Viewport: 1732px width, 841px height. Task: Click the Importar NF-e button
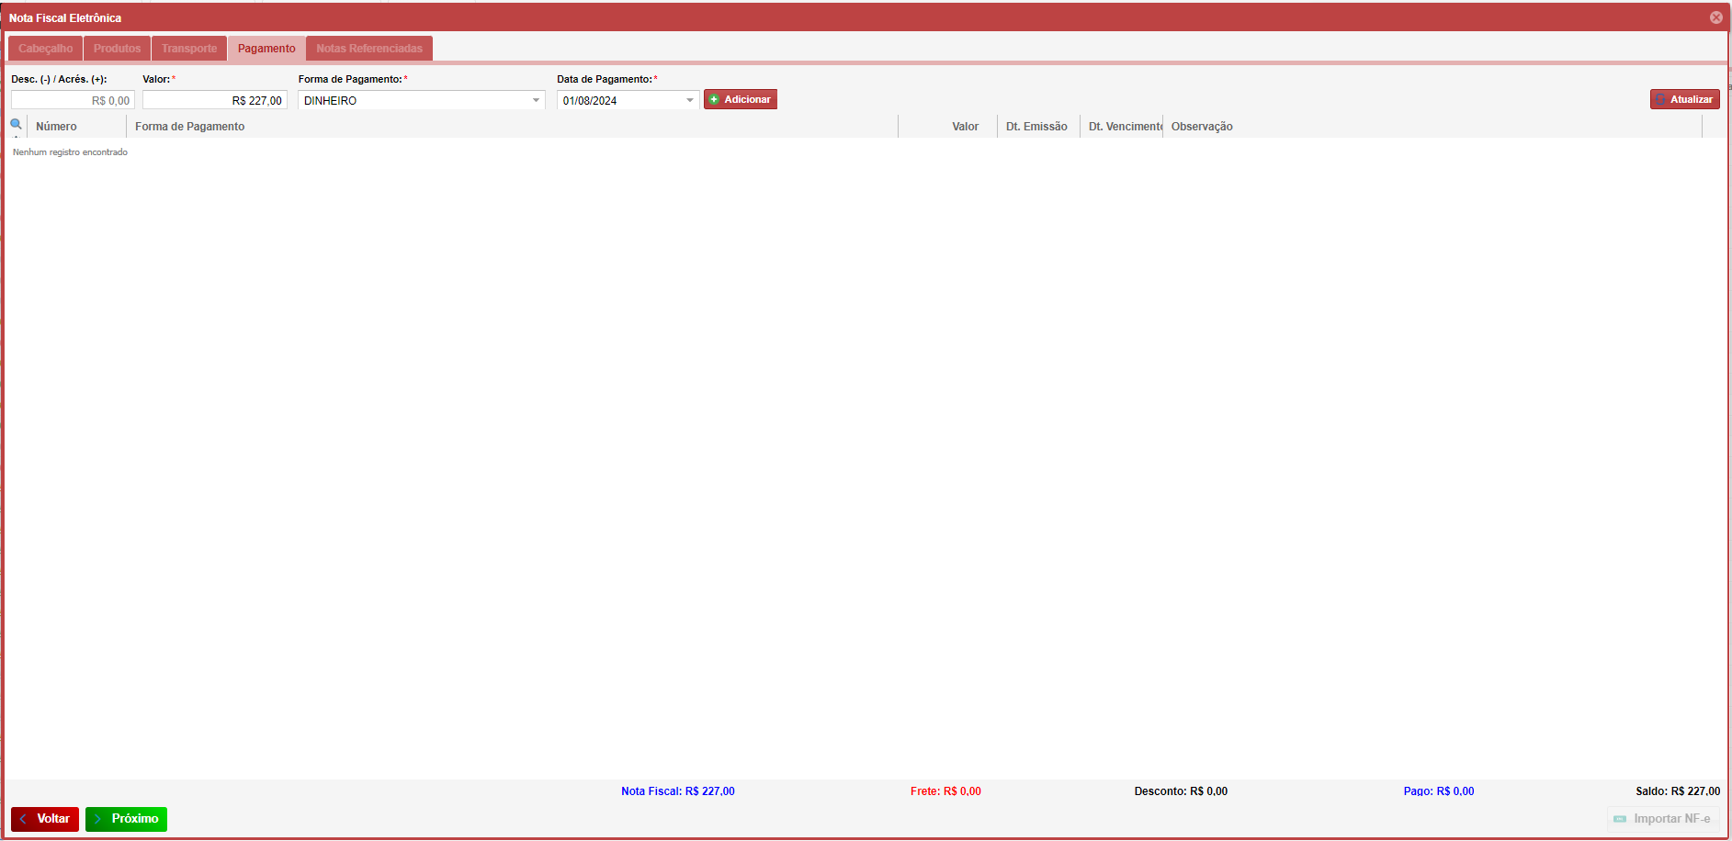(1662, 819)
